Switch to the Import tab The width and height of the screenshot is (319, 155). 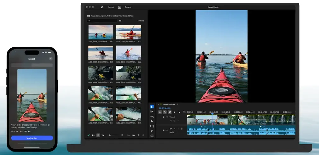point(111,7)
